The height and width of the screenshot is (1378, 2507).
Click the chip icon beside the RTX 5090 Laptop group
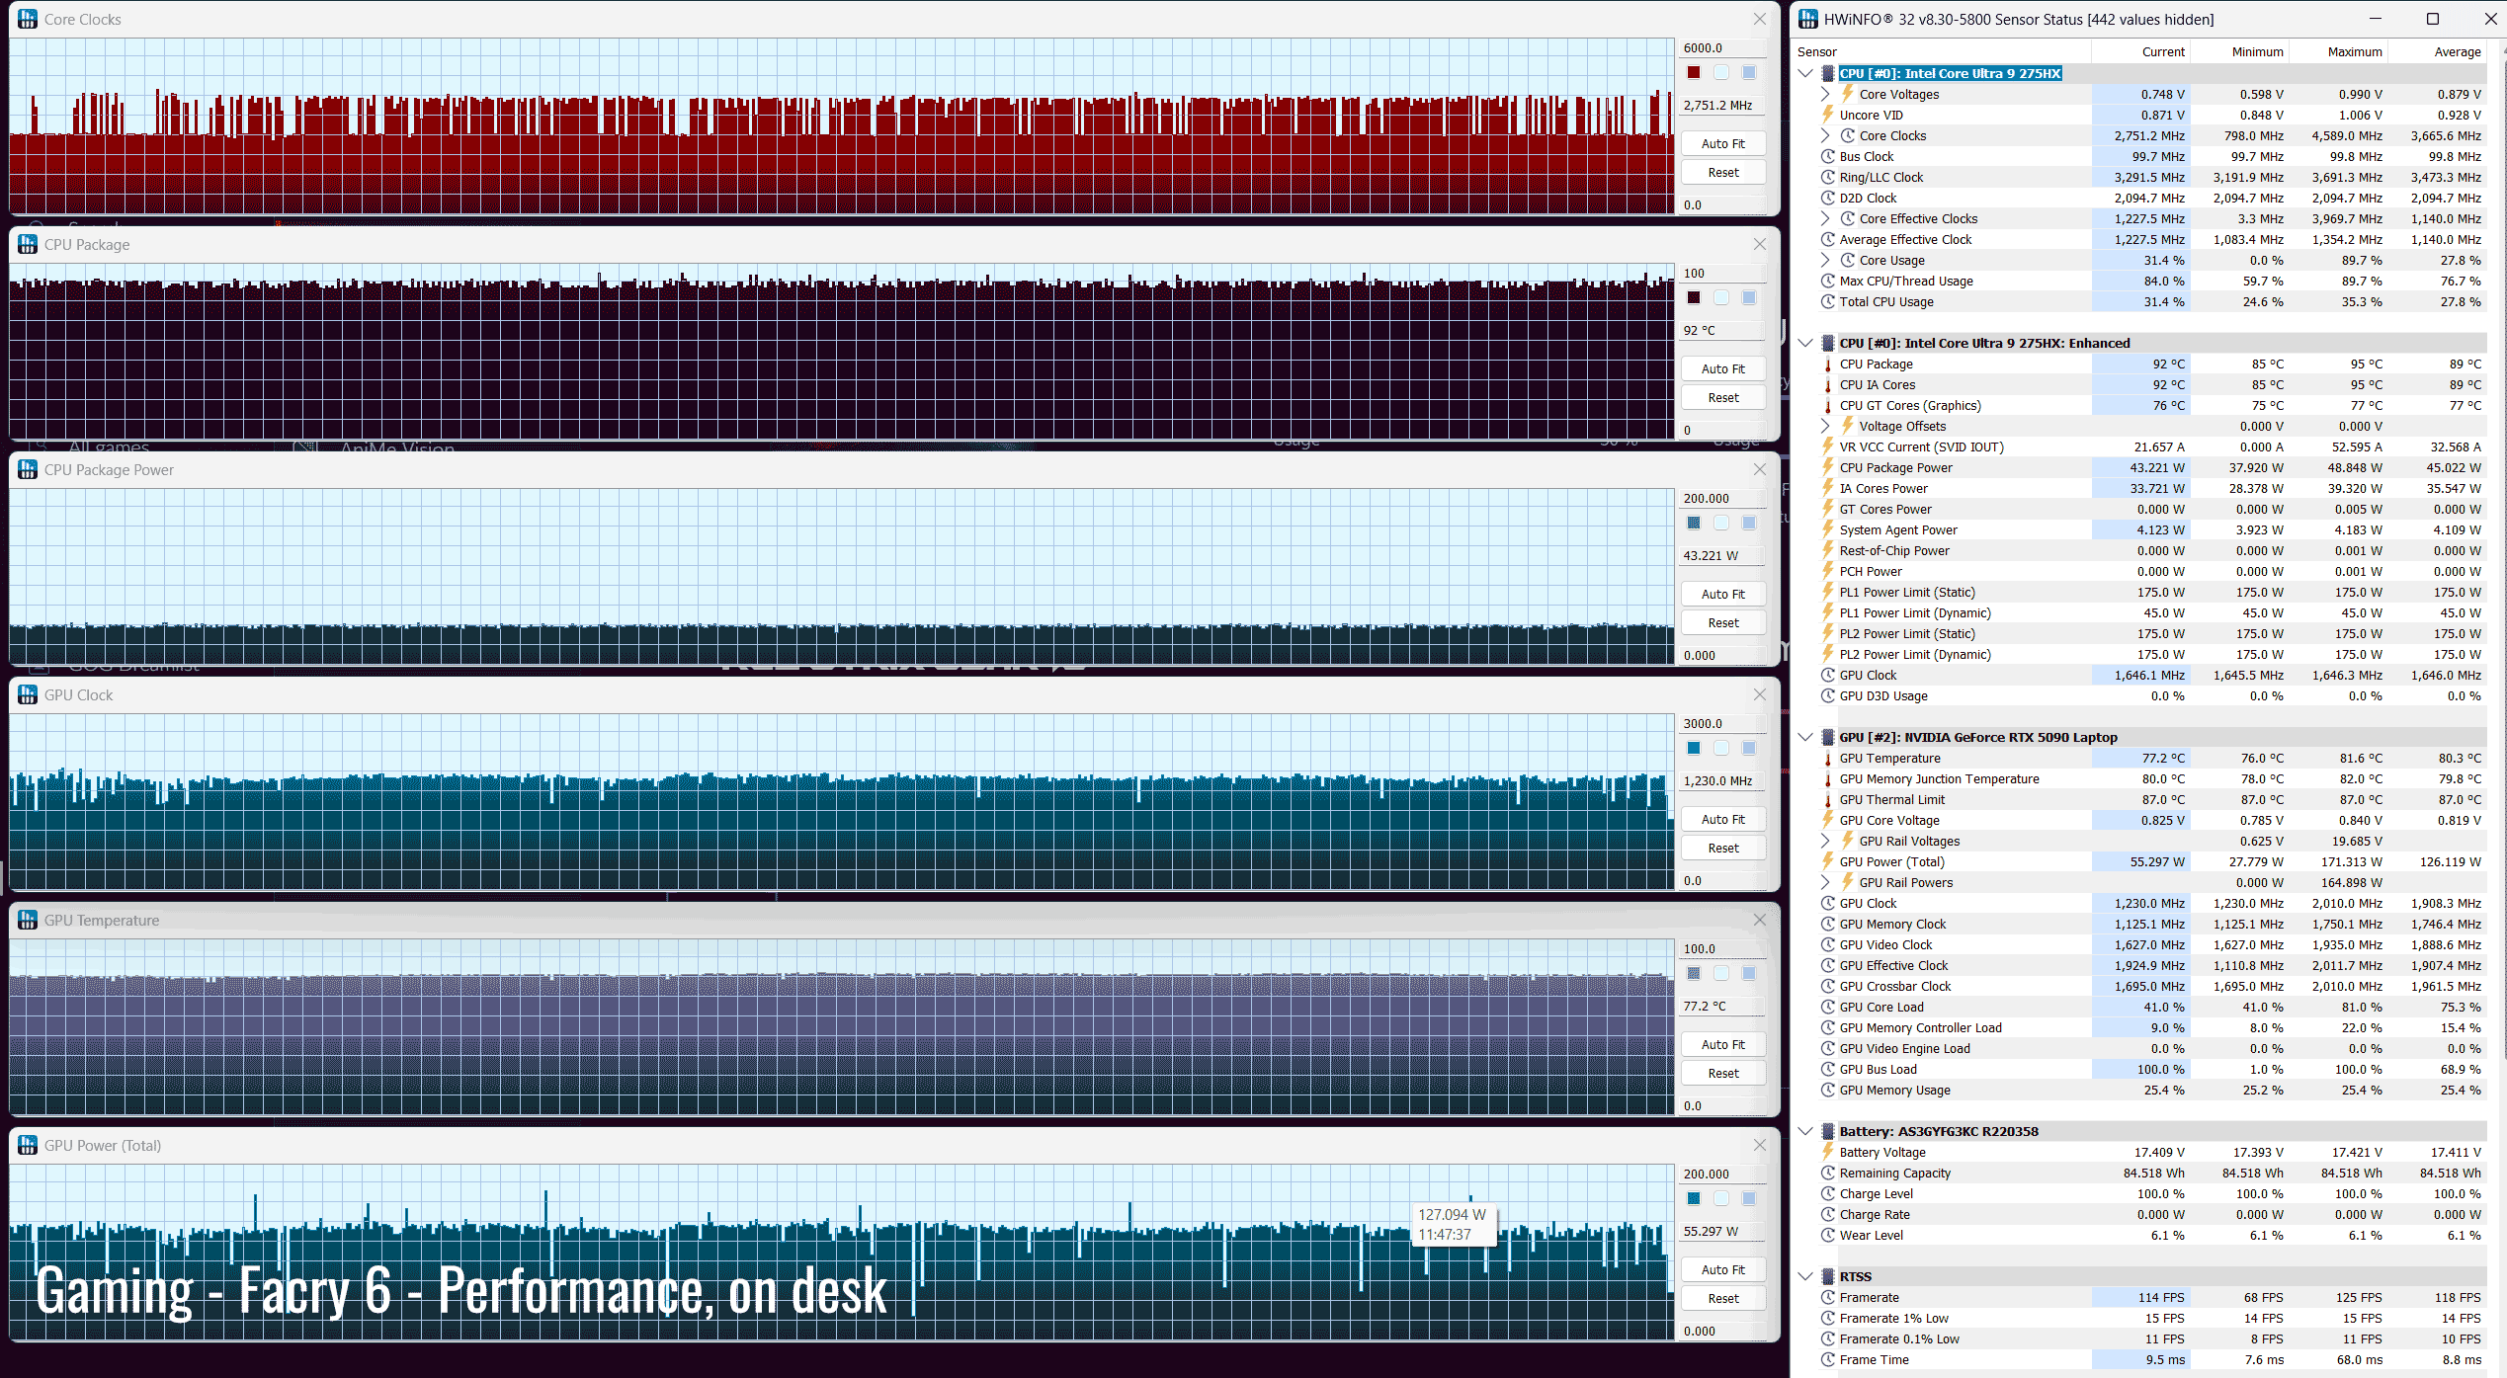click(1828, 737)
